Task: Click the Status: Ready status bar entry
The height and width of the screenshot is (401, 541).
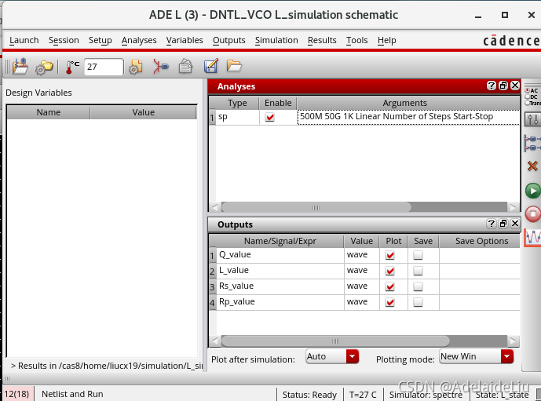Action: pyautogui.click(x=309, y=395)
